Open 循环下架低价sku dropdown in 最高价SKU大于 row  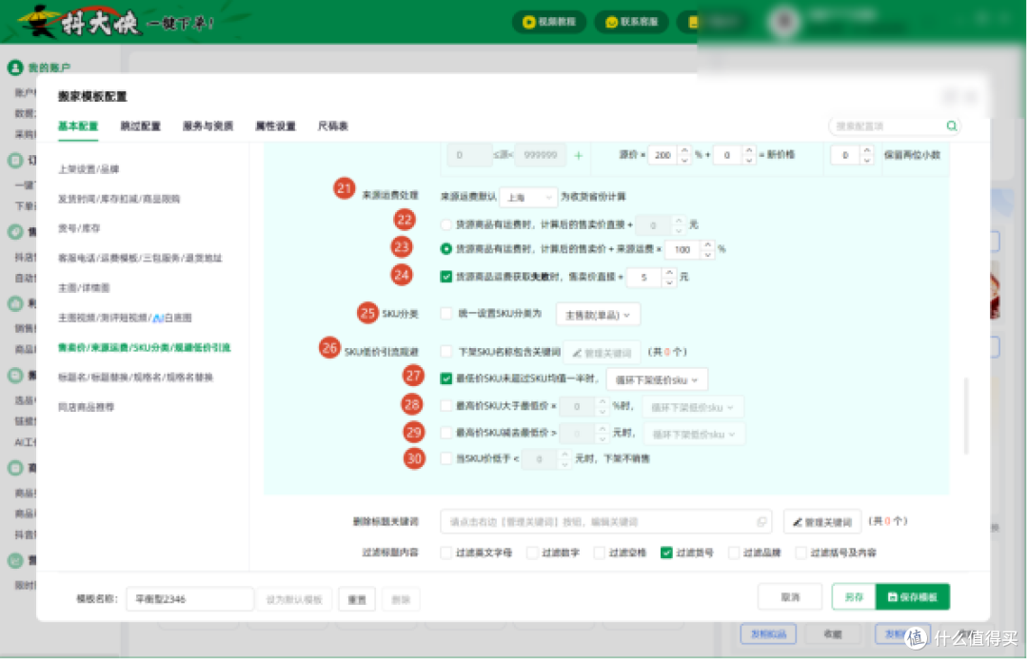point(693,407)
